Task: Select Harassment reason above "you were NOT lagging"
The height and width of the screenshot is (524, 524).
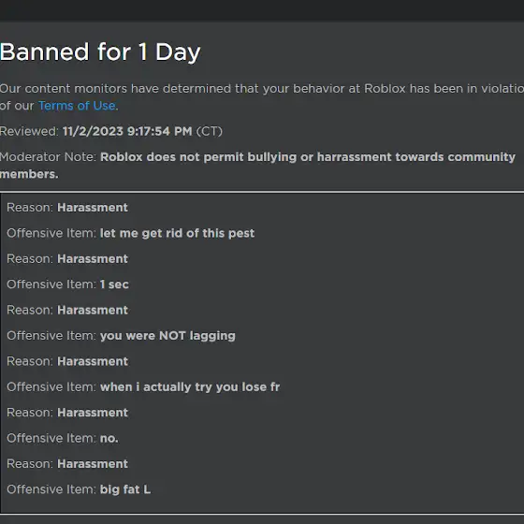Action: pyautogui.click(x=93, y=310)
